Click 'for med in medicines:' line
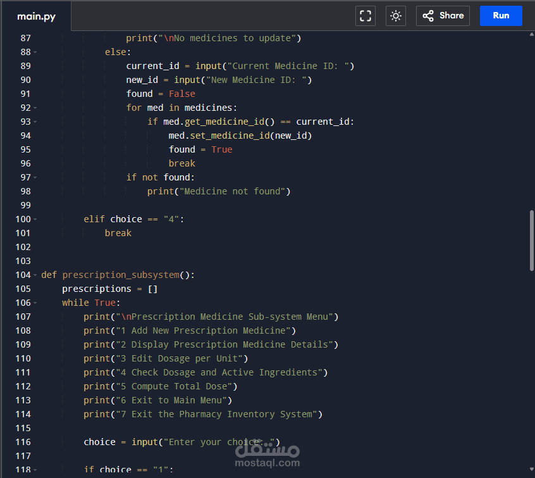The height and width of the screenshot is (478, 535). tap(181, 108)
